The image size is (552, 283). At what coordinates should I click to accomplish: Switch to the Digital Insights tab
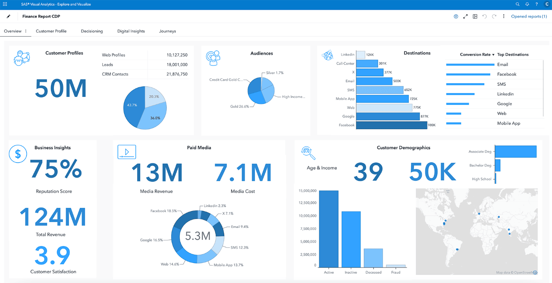(131, 31)
